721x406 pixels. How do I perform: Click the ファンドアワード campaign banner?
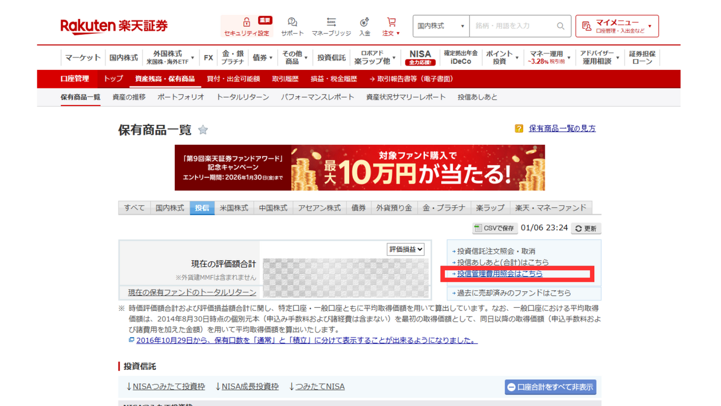(x=359, y=168)
